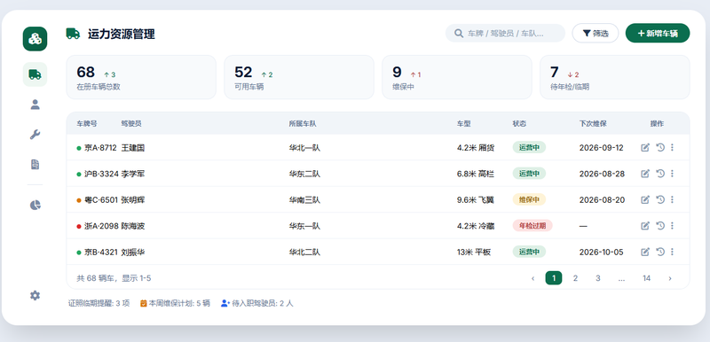
Task: Open the settings gear in sidebar
Action: tap(35, 295)
